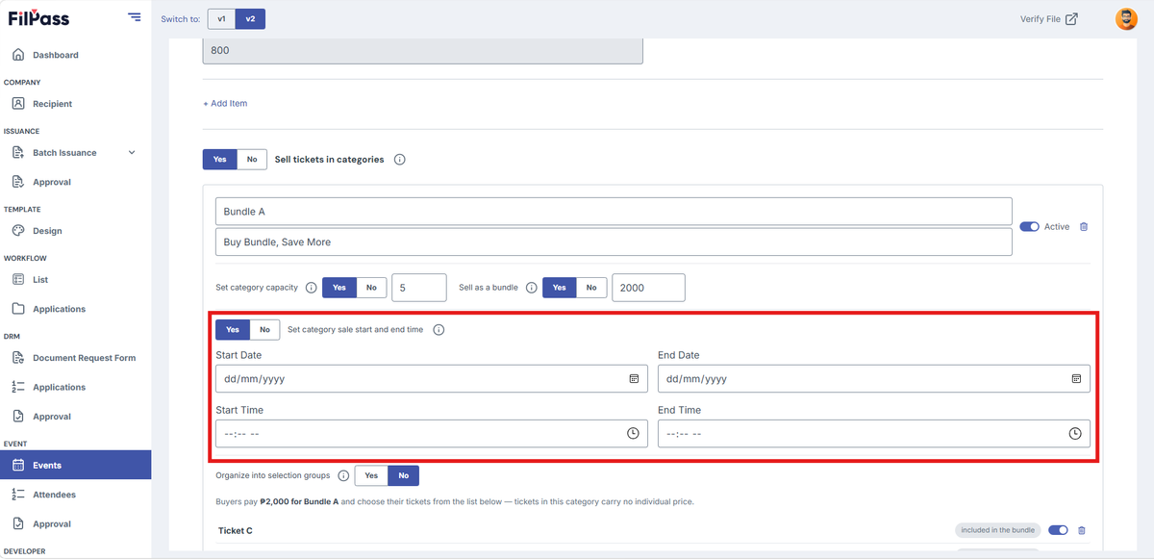Click the + Add Item link
Screen dimensions: 1154x560
pyautogui.click(x=225, y=103)
